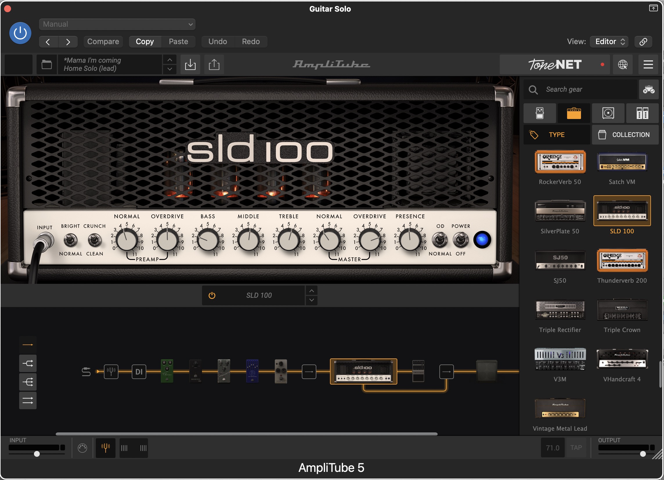Select the Triple Rectifier amp
Image resolution: width=664 pixels, height=480 pixels.
tap(560, 316)
